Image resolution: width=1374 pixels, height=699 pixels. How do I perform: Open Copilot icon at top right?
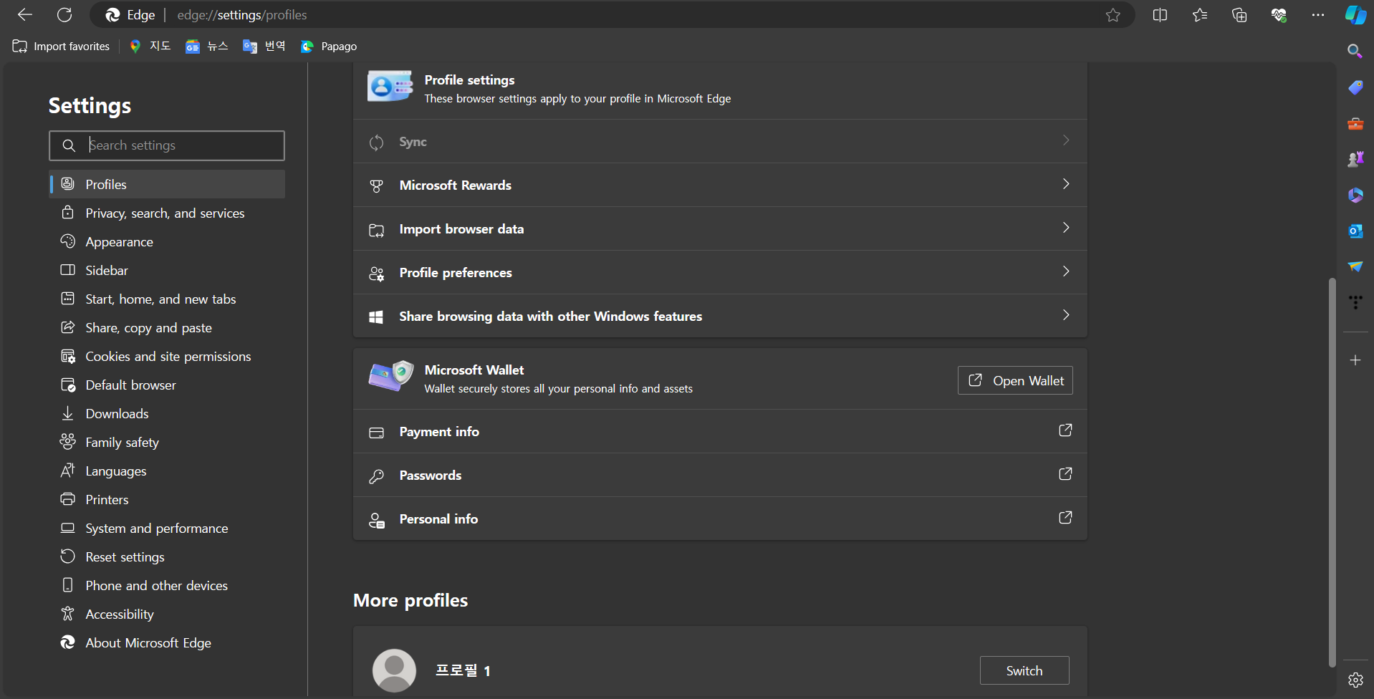coord(1355,15)
